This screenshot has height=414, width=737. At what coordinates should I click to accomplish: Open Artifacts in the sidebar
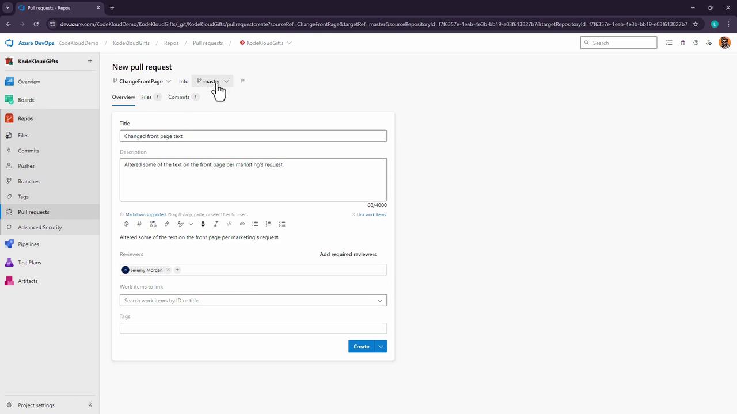point(50,281)
